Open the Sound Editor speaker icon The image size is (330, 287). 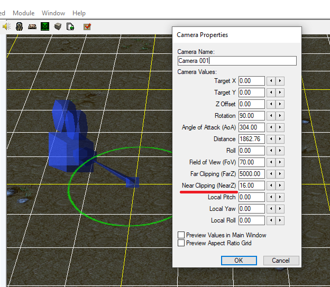pos(7,26)
